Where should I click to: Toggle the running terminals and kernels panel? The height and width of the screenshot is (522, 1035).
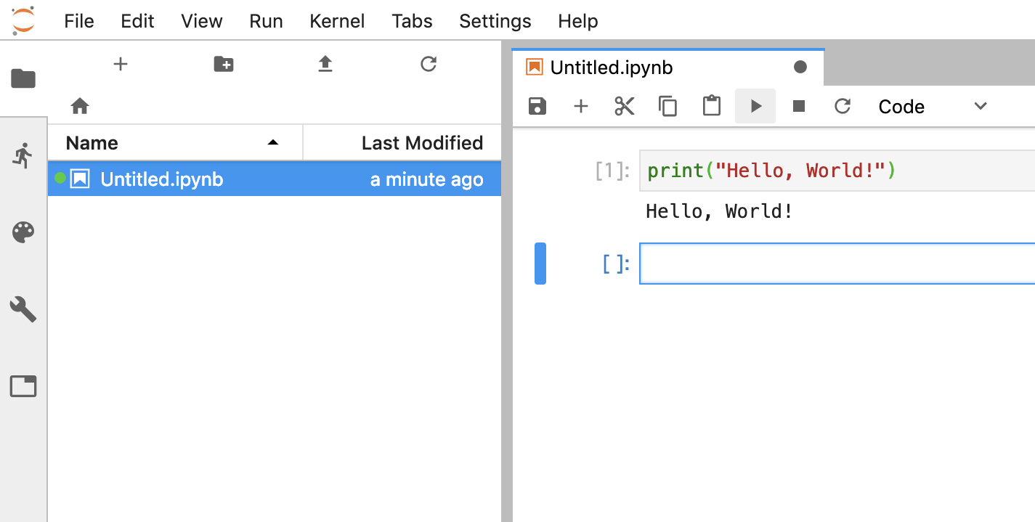[23, 155]
